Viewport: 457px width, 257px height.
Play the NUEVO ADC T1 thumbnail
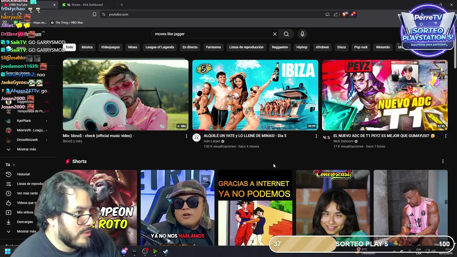click(385, 95)
